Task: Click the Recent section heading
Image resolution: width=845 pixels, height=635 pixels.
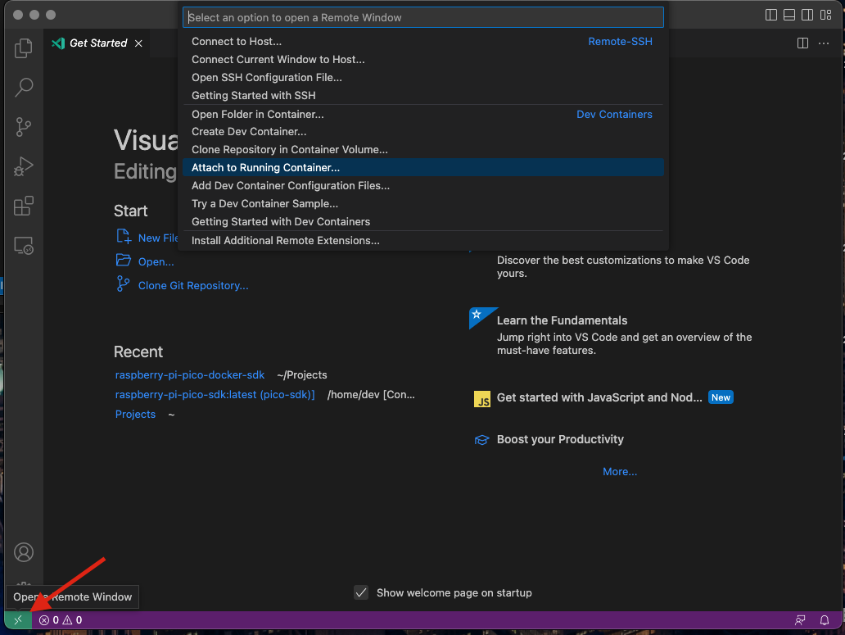Action: (138, 352)
